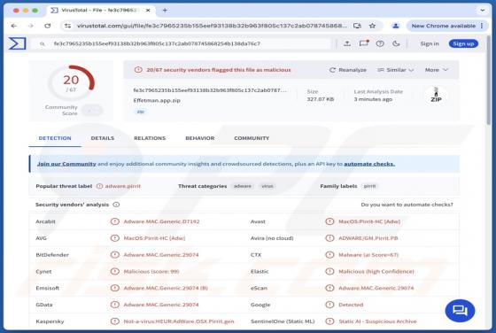Switch to the COMMUNITY tab
This screenshot has width=496, height=333.
coord(252,138)
